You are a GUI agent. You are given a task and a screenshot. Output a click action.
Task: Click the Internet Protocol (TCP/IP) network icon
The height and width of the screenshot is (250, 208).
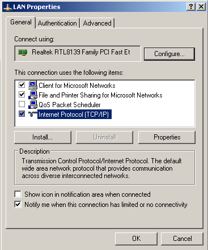pos(33,114)
